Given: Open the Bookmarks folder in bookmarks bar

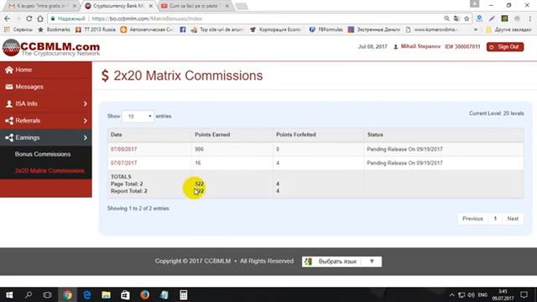Looking at the screenshot, I should click(x=54, y=30).
